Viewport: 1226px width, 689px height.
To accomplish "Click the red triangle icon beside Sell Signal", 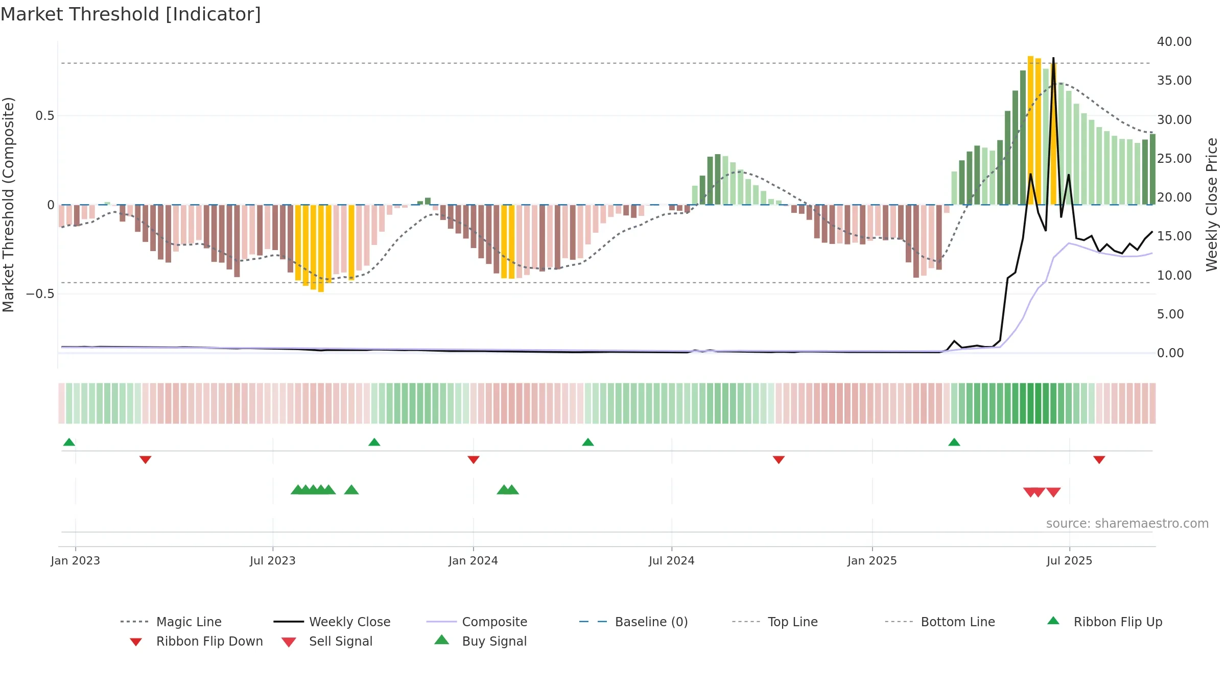I will click(x=289, y=642).
